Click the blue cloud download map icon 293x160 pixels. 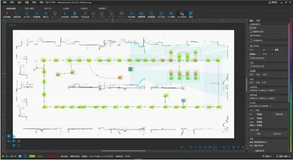[x=132, y=13]
